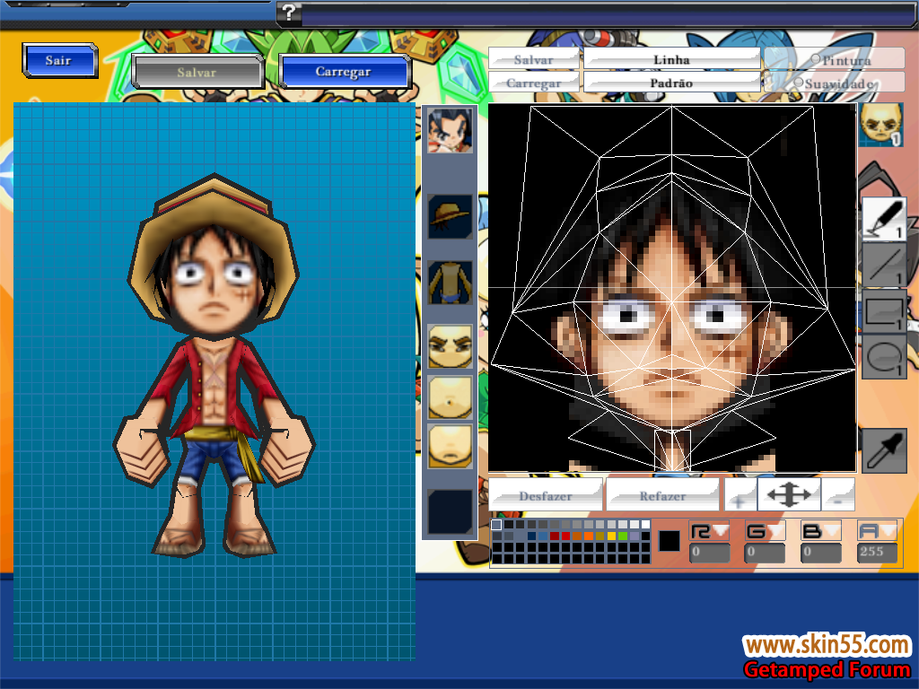Viewport: 919px width, 689px height.
Task: Pick the lavender purple palette swatch
Action: coord(635,536)
